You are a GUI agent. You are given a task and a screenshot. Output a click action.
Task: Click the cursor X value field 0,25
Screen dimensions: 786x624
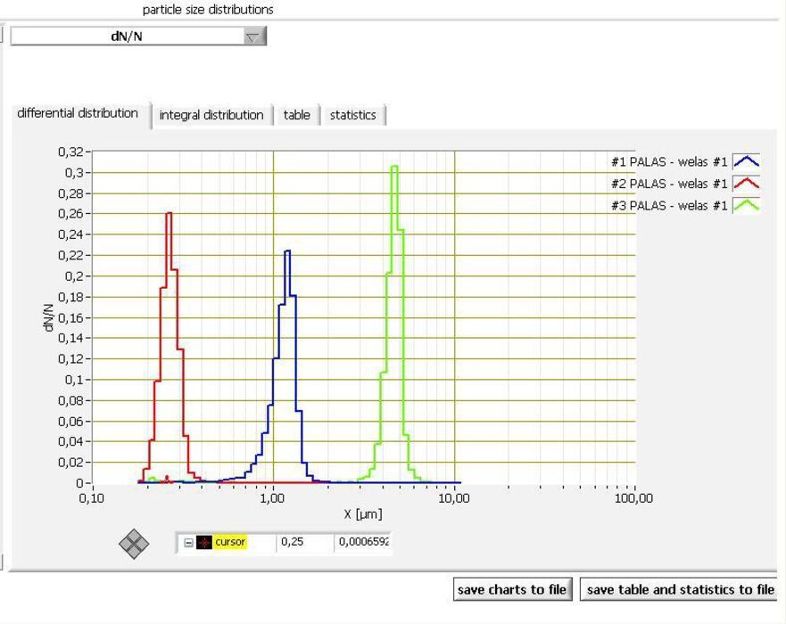coord(305,542)
